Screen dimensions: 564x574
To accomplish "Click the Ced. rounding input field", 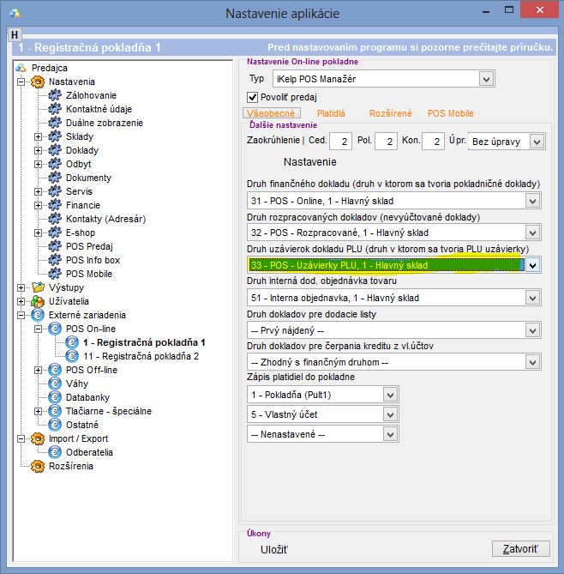I will [x=340, y=142].
